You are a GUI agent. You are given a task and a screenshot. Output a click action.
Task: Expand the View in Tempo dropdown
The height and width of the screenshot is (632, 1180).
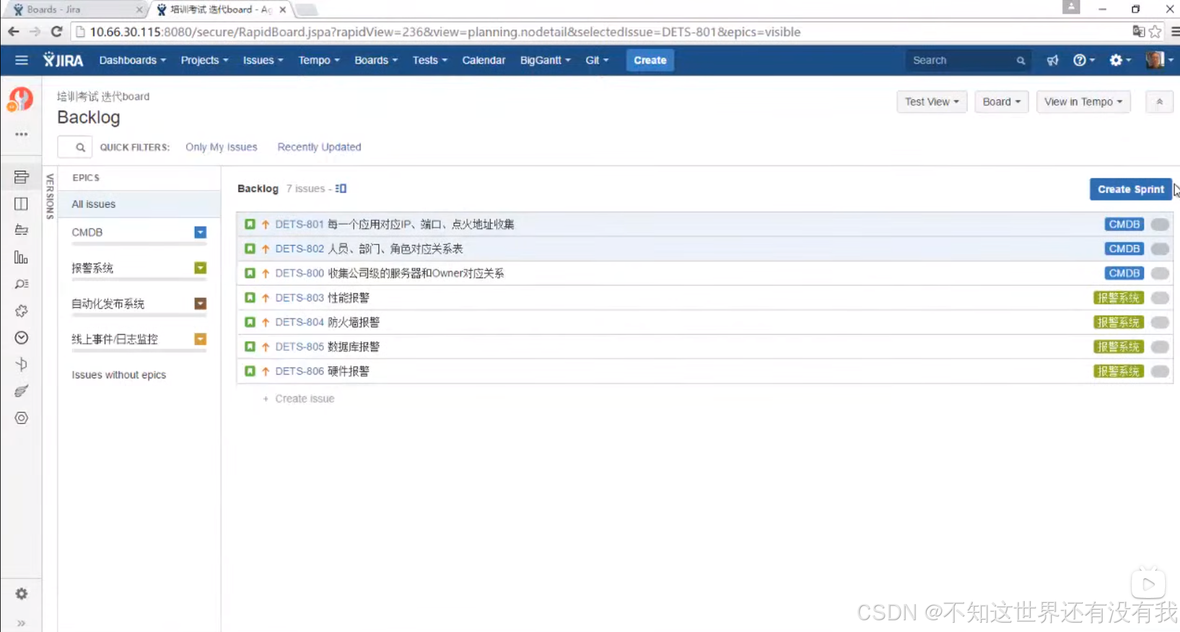pos(1083,102)
